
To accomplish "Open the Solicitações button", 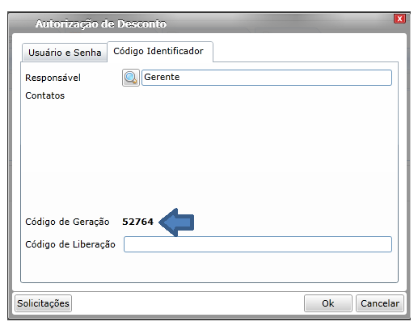I will [x=43, y=303].
